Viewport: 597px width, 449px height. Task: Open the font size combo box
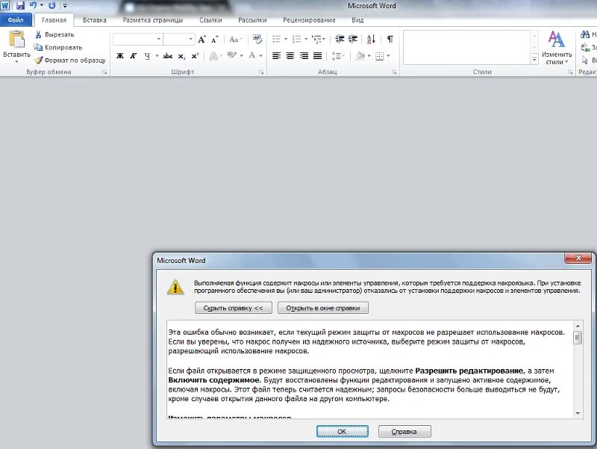(x=179, y=39)
